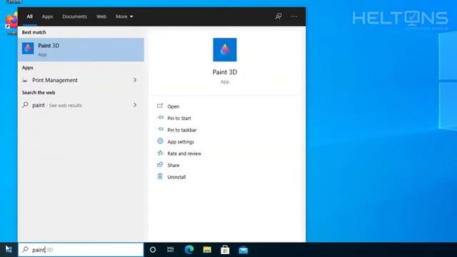This screenshot has height=257, width=457.
Task: Open the search options ellipsis menu
Action: click(x=293, y=16)
